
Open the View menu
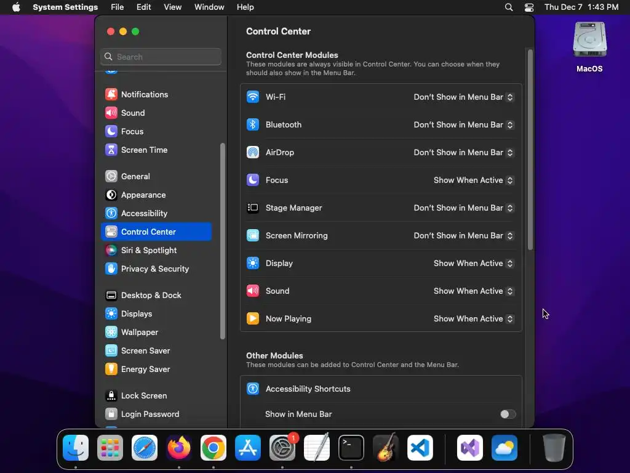[x=172, y=7]
